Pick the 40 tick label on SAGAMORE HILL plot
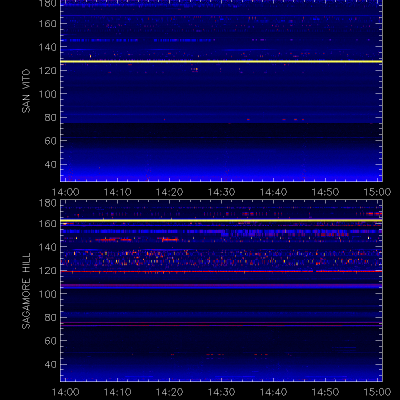This screenshot has width=400, height=400. click(x=50, y=364)
